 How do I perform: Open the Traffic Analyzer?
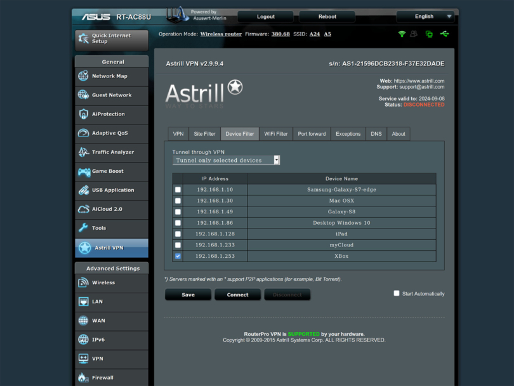[111, 152]
